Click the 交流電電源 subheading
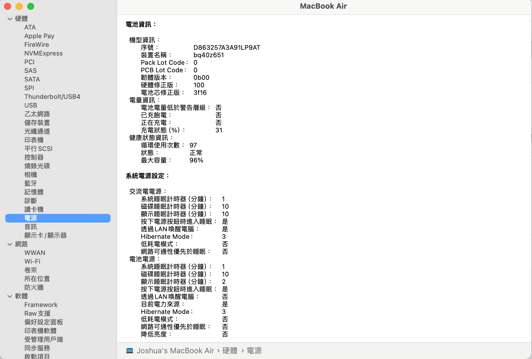This screenshot has width=532, height=359. click(148, 192)
